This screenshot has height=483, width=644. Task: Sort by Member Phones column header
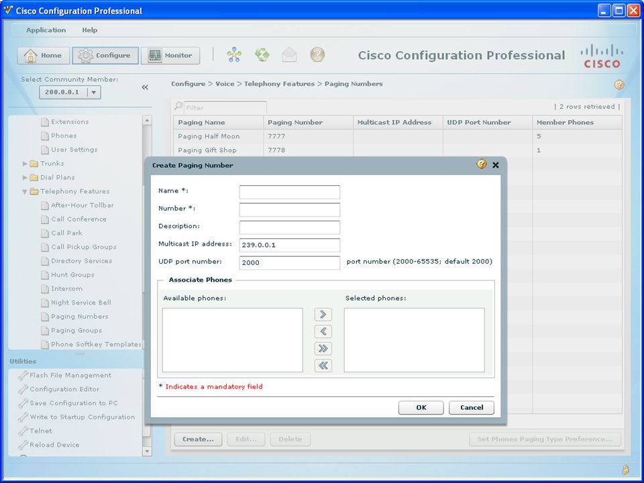[x=577, y=122]
